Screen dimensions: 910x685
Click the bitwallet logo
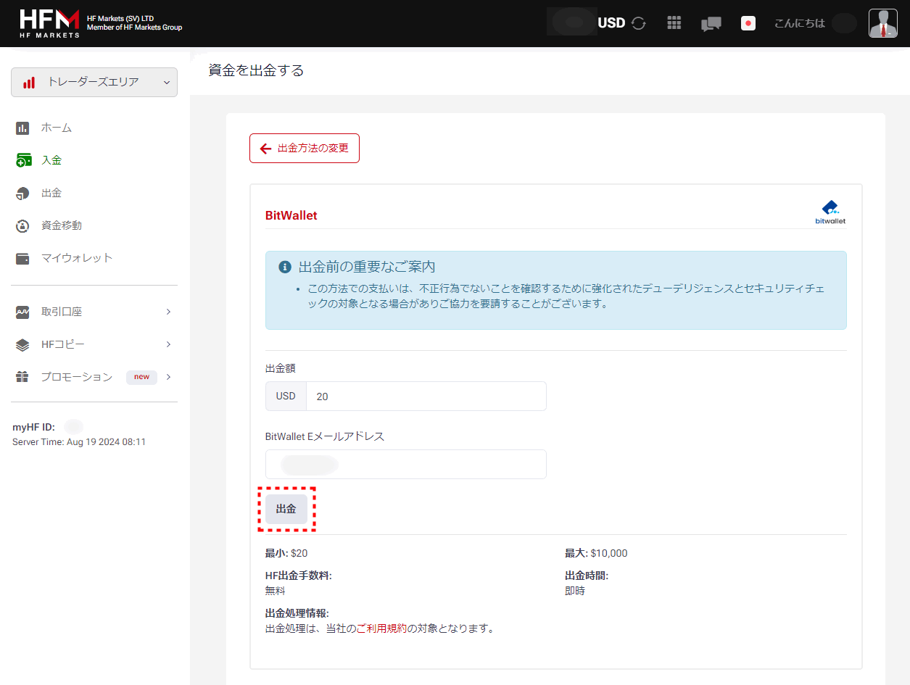point(830,212)
